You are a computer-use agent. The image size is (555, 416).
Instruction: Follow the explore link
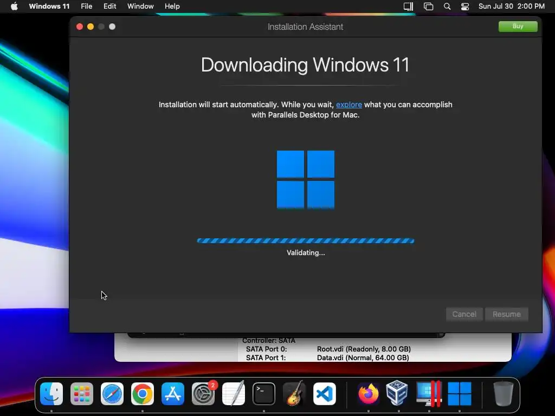(349, 105)
